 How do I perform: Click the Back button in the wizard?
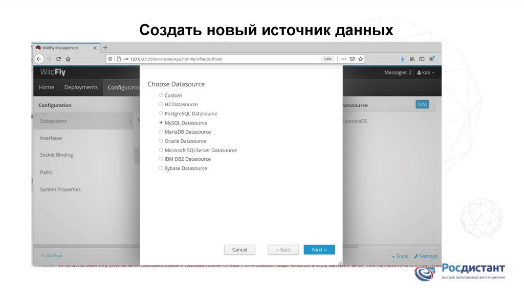point(283,250)
